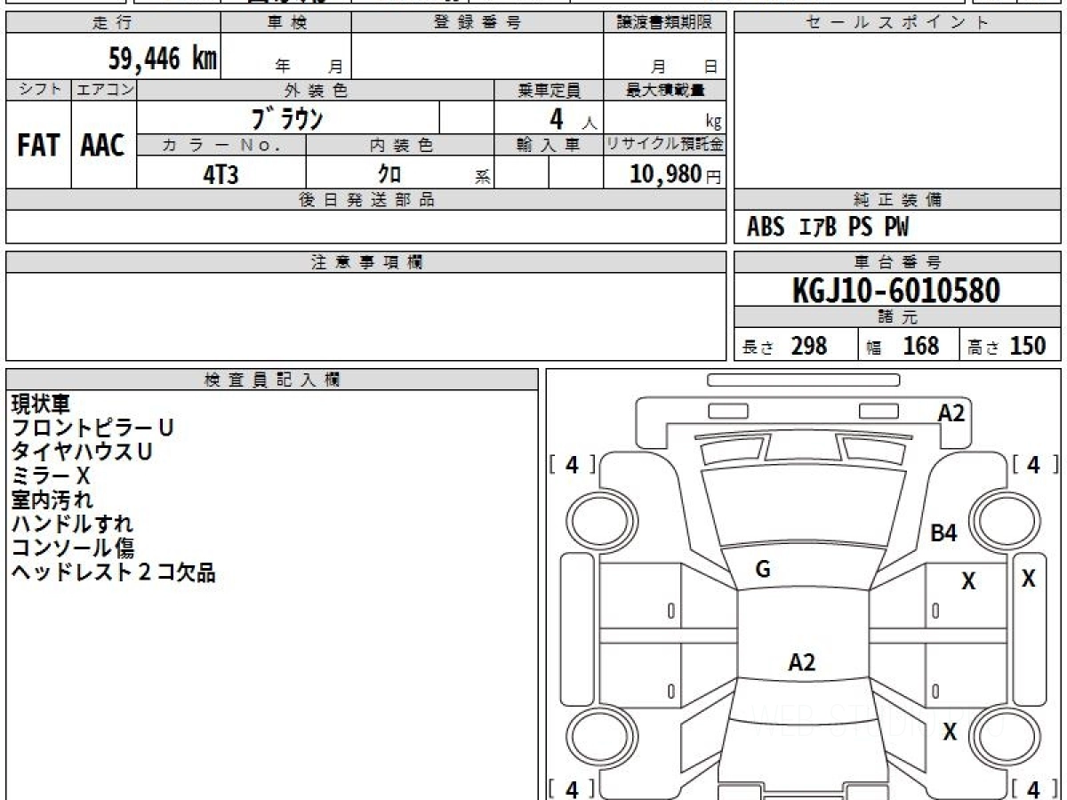Click the 後日発送部品 header bar
Image resolution: width=1067 pixels, height=800 pixels.
[366, 200]
